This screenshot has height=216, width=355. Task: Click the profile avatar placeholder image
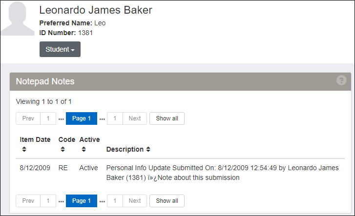[17, 19]
